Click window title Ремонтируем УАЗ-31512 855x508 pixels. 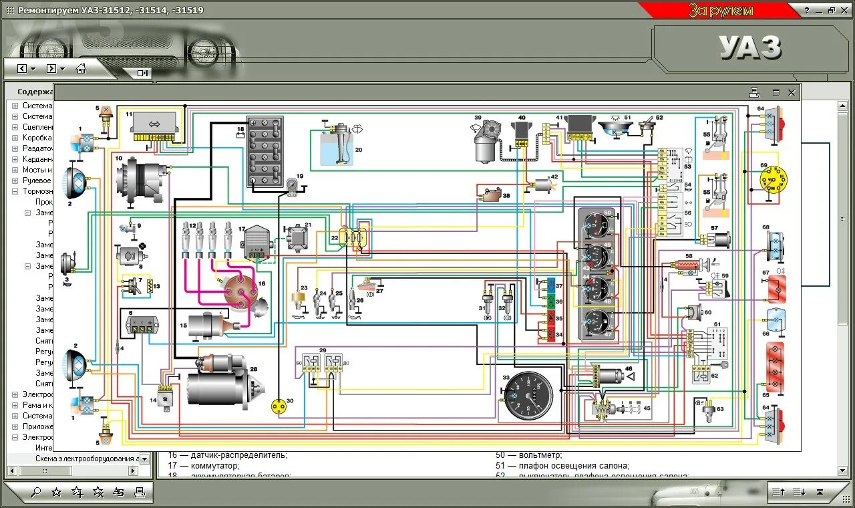110,10
